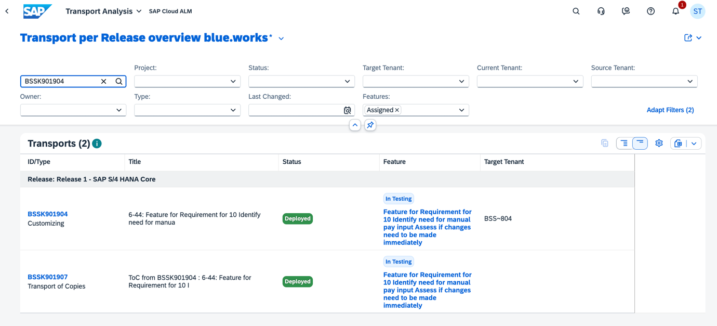
Task: Toggle the pin filter bar icon
Action: tap(370, 125)
